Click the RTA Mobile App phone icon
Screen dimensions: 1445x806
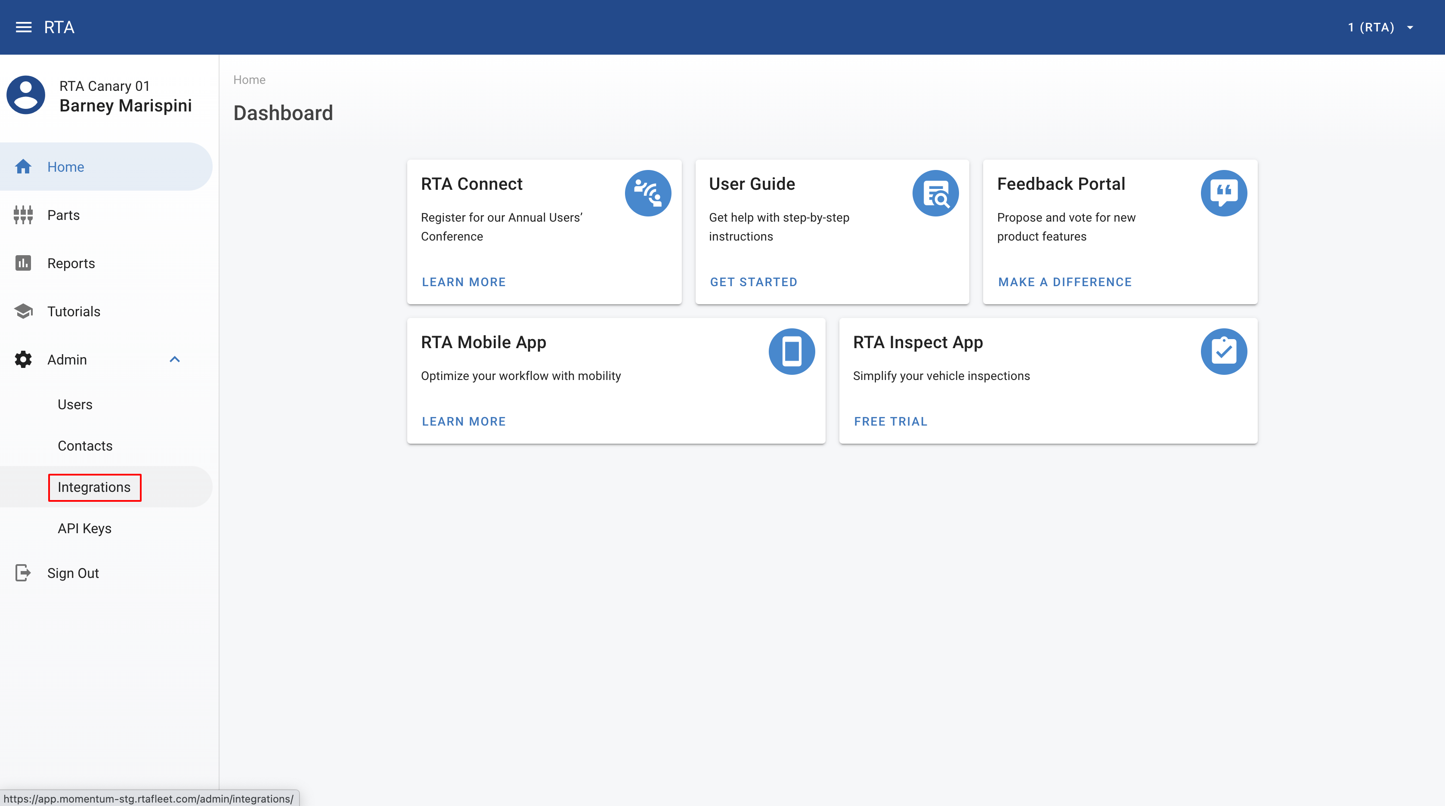coord(791,351)
